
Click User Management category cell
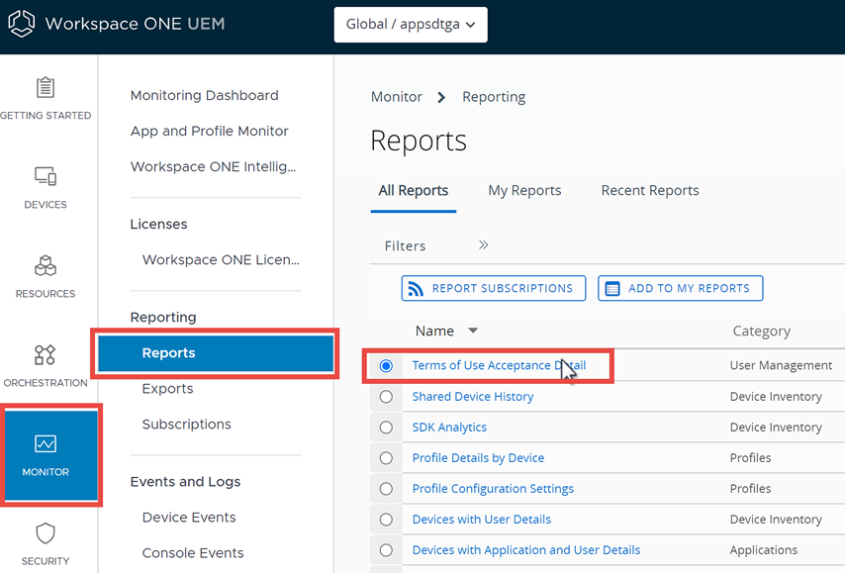(781, 365)
